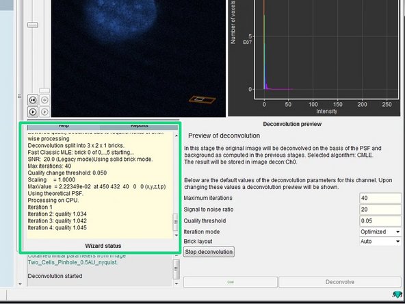The image size is (405, 304).
Task: Open the Brick layout dropdown
Action: [x=380, y=242]
